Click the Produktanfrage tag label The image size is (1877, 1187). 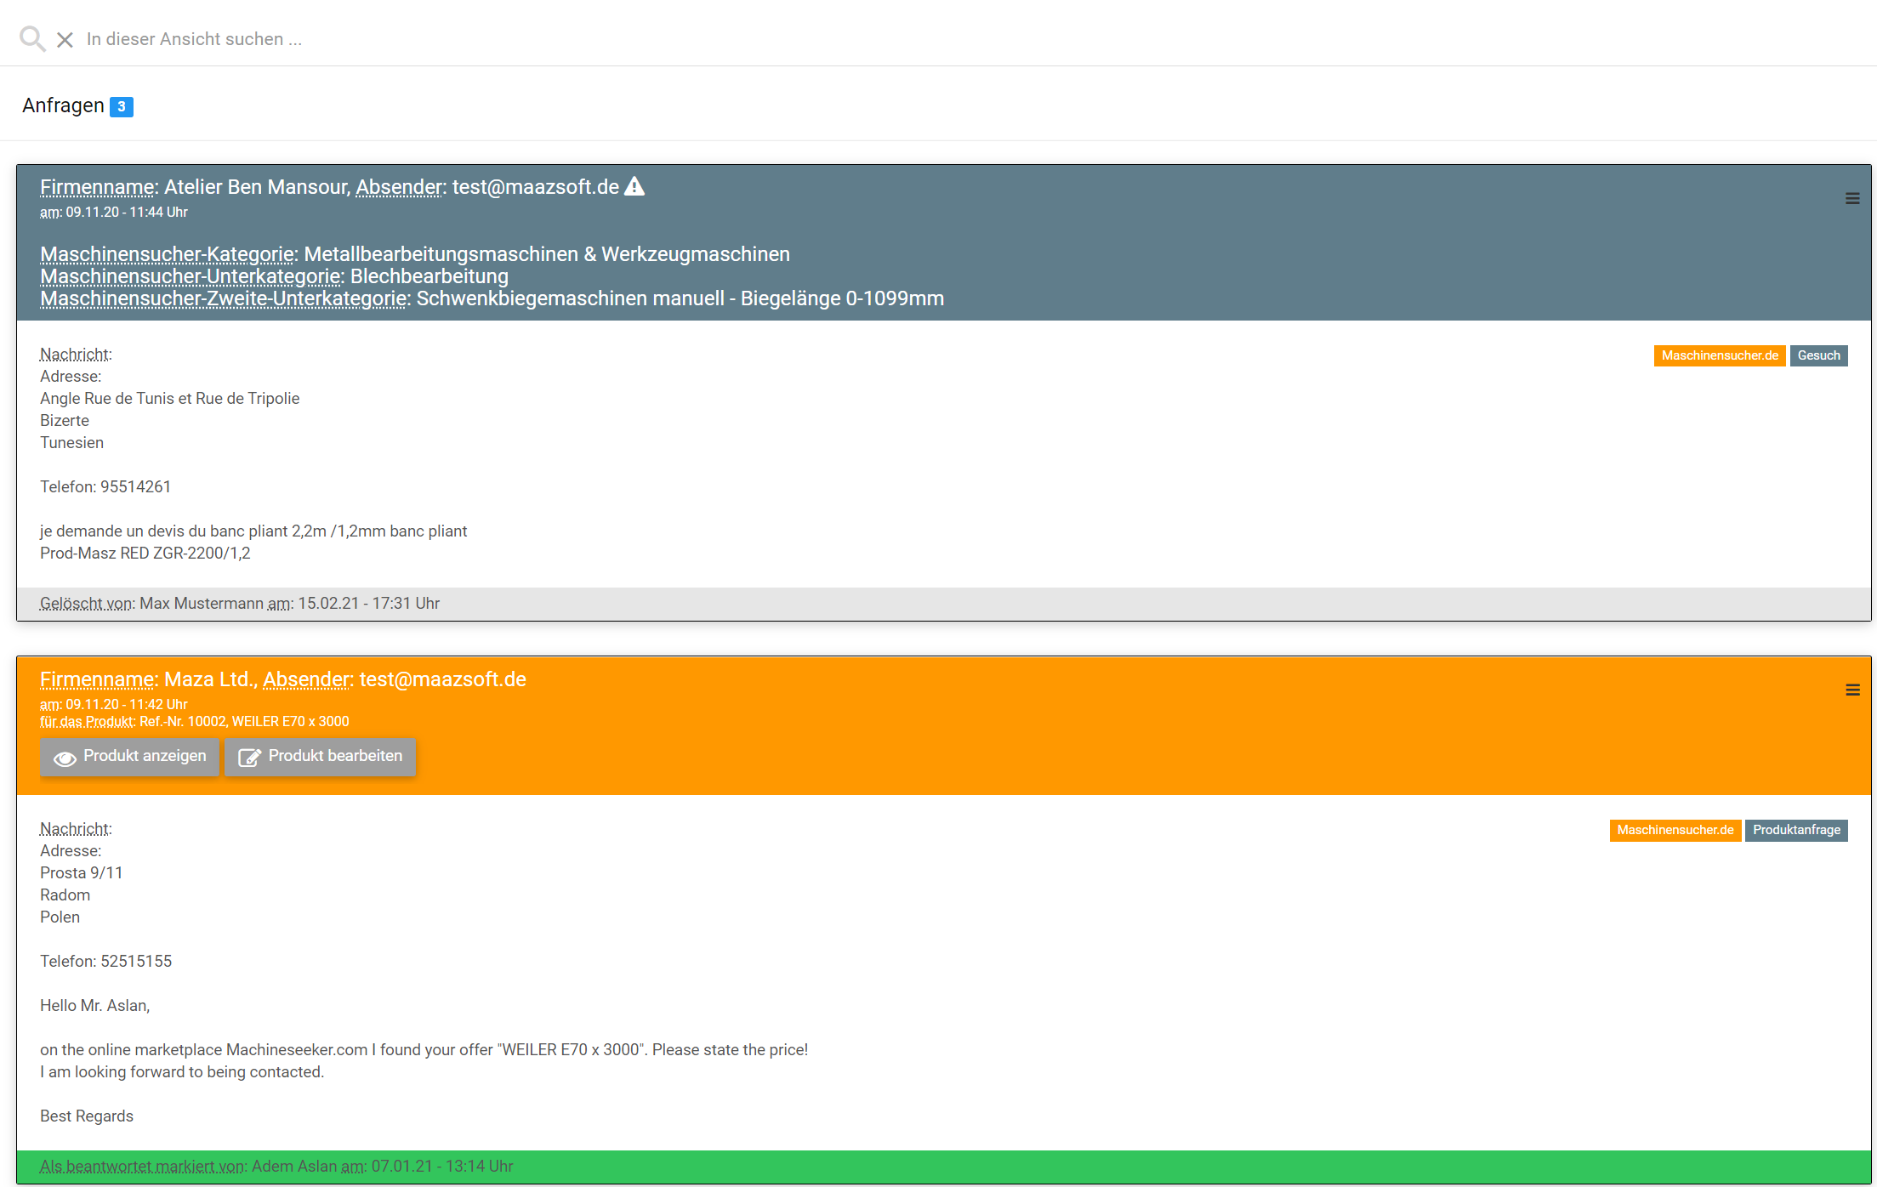(x=1796, y=830)
